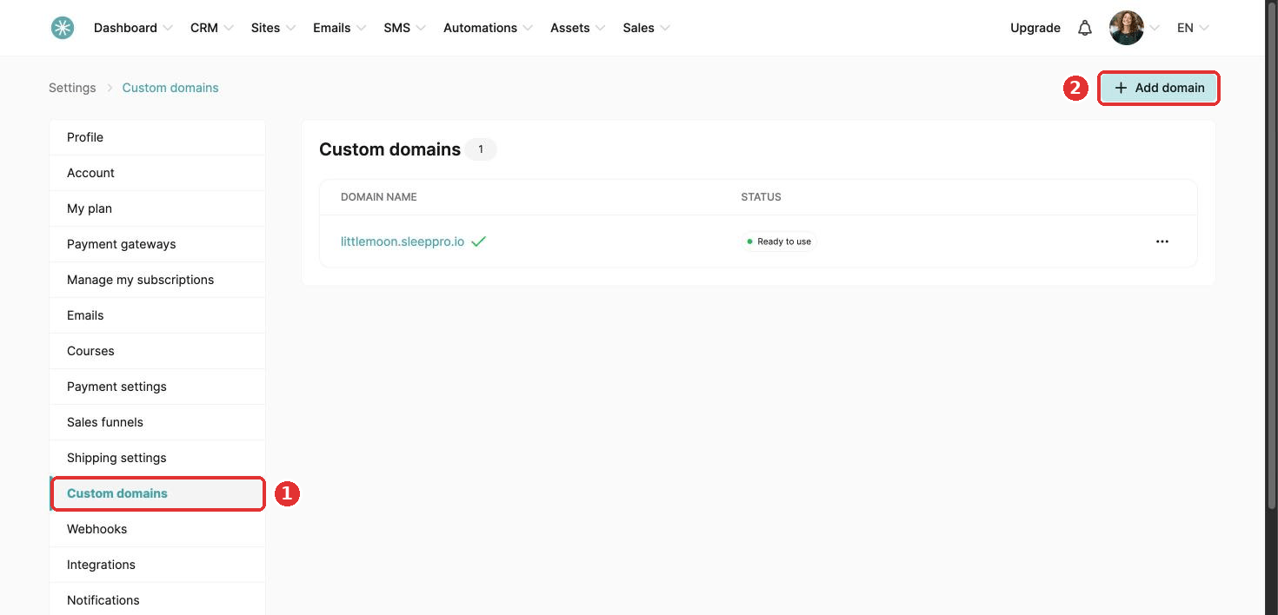The width and height of the screenshot is (1278, 615).
Task: Go to Shipping settings
Action: (x=157, y=458)
